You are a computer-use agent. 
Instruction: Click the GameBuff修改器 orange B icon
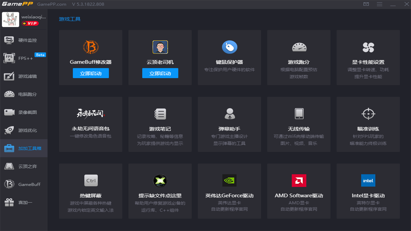91,47
